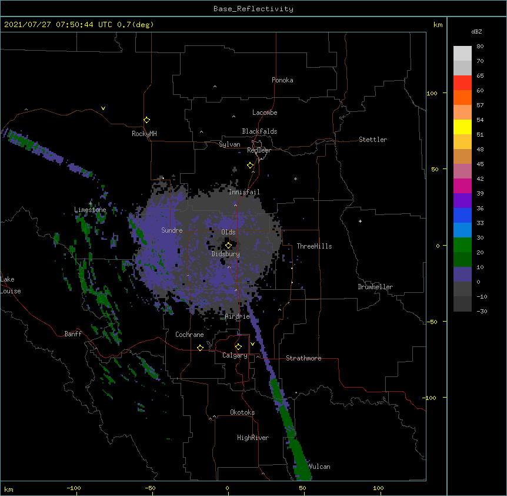
Task: Click the yellow marker south of Cochrane
Action: coord(200,348)
